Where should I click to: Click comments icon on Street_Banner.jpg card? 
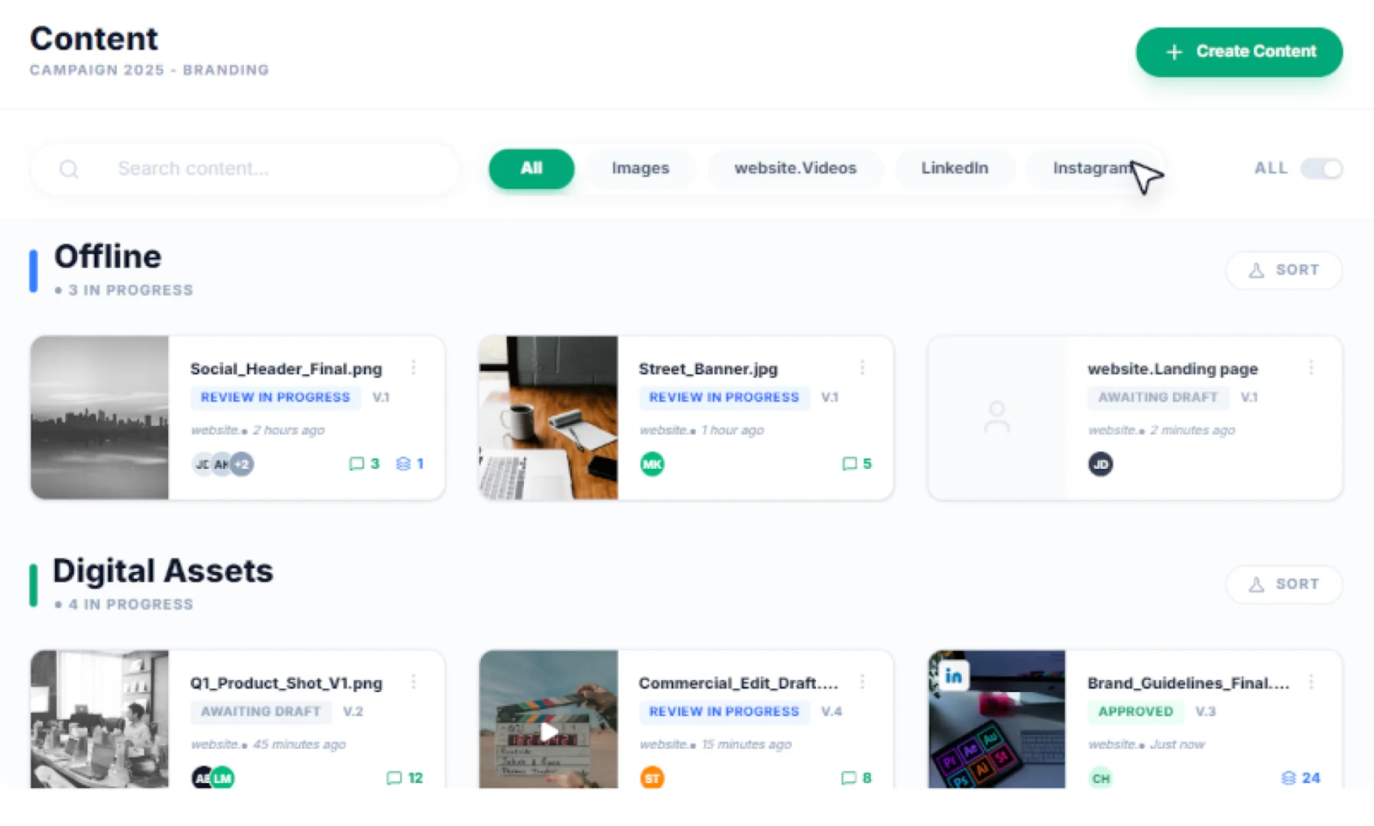click(849, 463)
